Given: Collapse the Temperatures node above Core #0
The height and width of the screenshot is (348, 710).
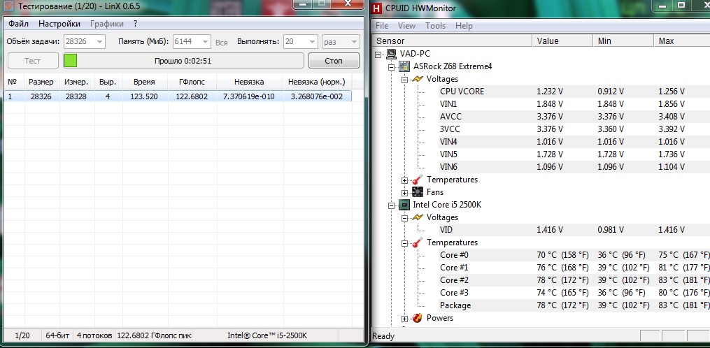Looking at the screenshot, I should (405, 243).
